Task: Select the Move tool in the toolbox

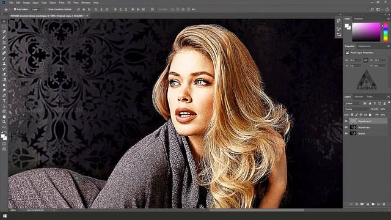Action: [x=4, y=21]
